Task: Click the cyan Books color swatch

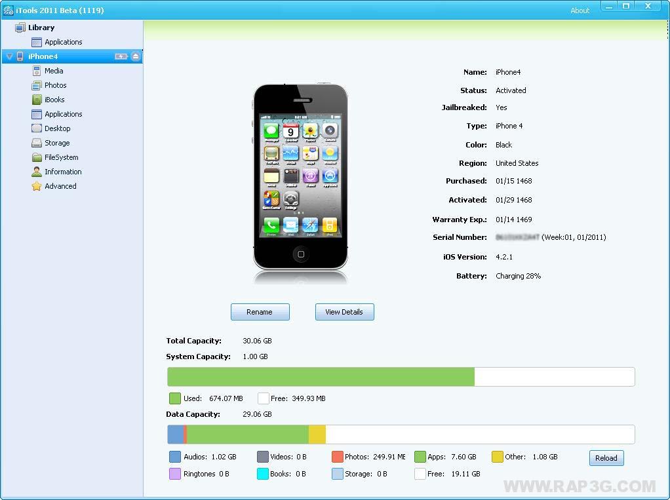Action: click(x=262, y=474)
